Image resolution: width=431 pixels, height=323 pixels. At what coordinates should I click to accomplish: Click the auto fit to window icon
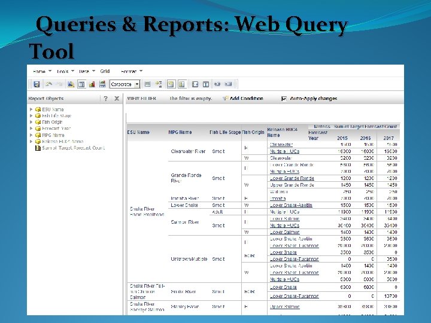[x=229, y=84]
